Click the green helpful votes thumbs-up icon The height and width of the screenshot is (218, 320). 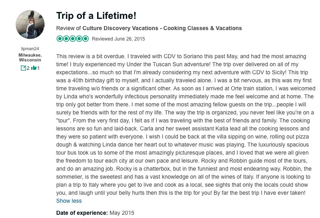33,68
